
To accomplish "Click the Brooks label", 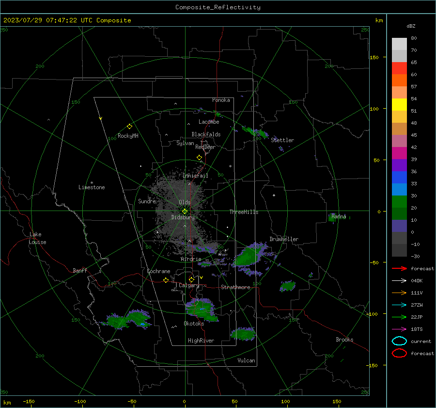I will tap(344, 340).
